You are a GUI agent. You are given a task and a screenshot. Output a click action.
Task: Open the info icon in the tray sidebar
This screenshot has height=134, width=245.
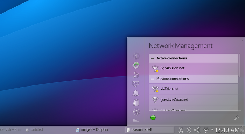(x=136, y=56)
